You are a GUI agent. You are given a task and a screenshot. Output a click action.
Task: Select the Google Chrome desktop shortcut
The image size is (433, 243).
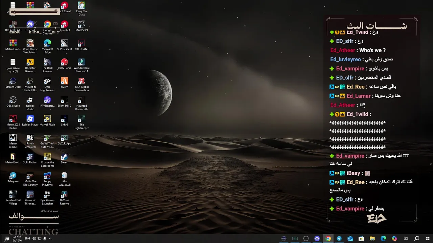47,28
